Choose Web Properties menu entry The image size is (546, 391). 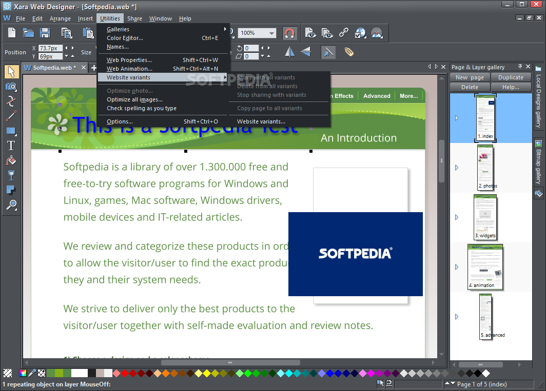tap(163, 60)
